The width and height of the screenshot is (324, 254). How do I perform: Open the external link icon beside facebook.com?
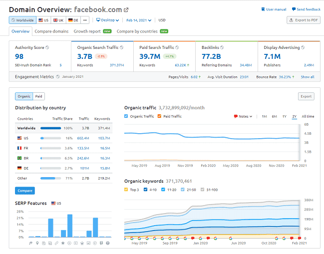126,9
